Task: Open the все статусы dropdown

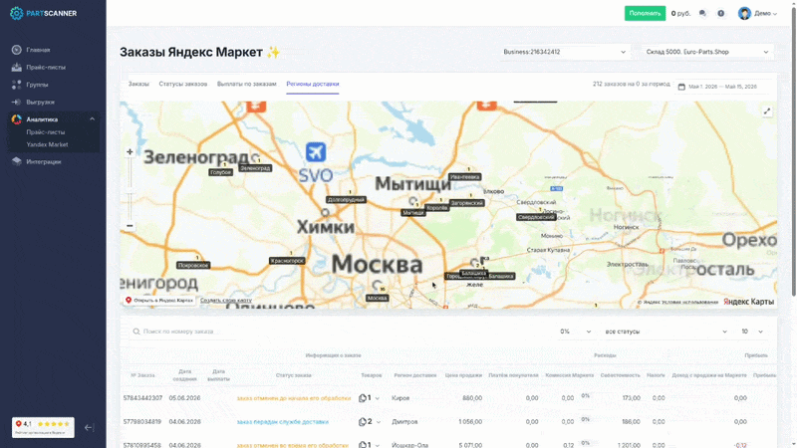Action: tap(665, 332)
